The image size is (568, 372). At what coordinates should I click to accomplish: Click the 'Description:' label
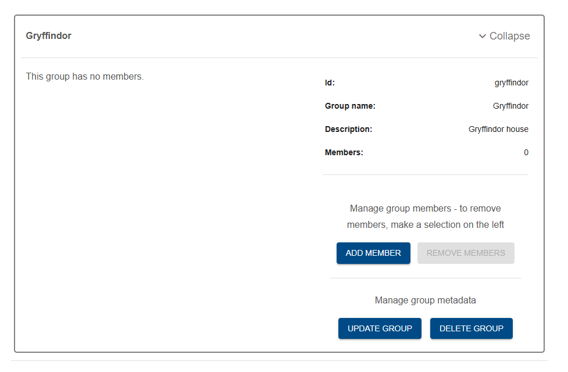(348, 129)
